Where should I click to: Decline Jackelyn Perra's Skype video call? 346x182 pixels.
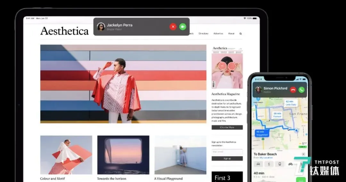[173, 27]
